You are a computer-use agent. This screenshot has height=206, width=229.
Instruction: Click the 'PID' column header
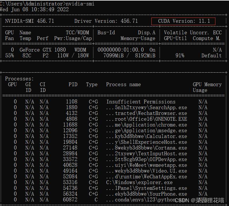[73, 84]
